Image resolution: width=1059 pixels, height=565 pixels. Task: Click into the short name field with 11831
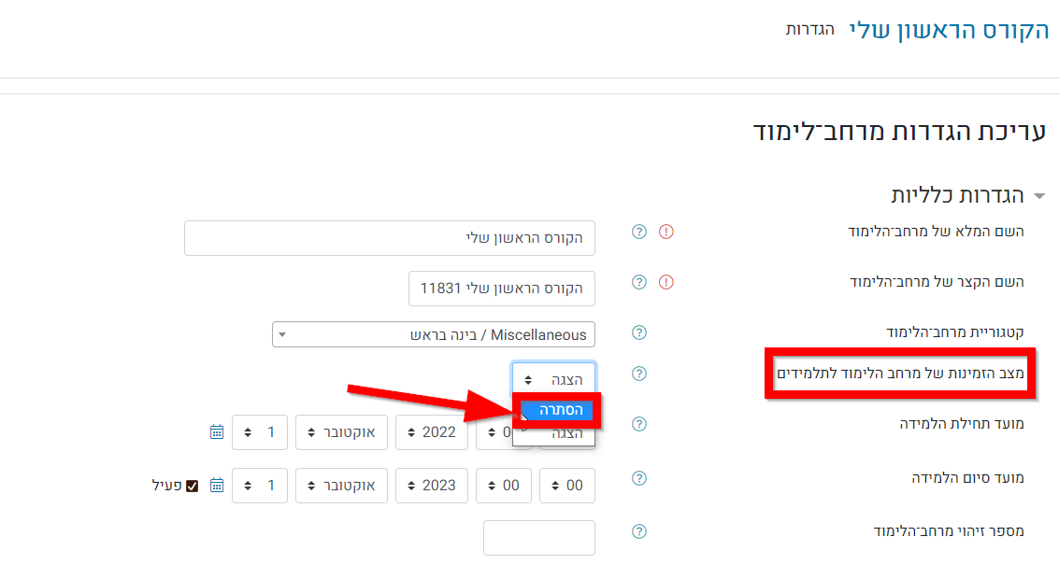tap(502, 289)
